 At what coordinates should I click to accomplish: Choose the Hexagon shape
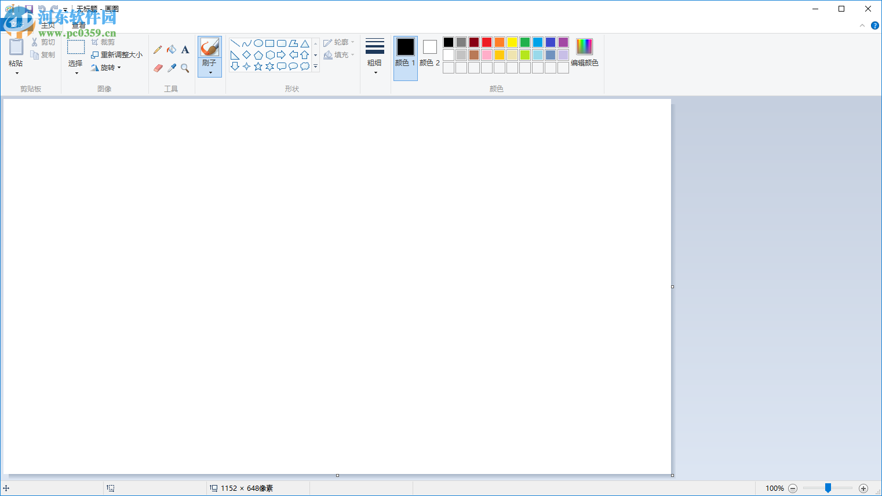click(269, 55)
